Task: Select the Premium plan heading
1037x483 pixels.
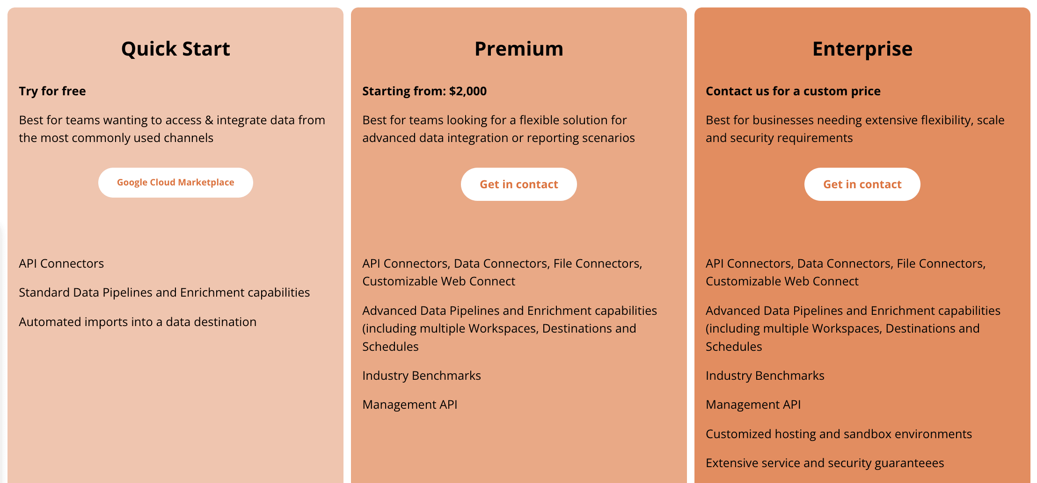Action: click(x=518, y=49)
